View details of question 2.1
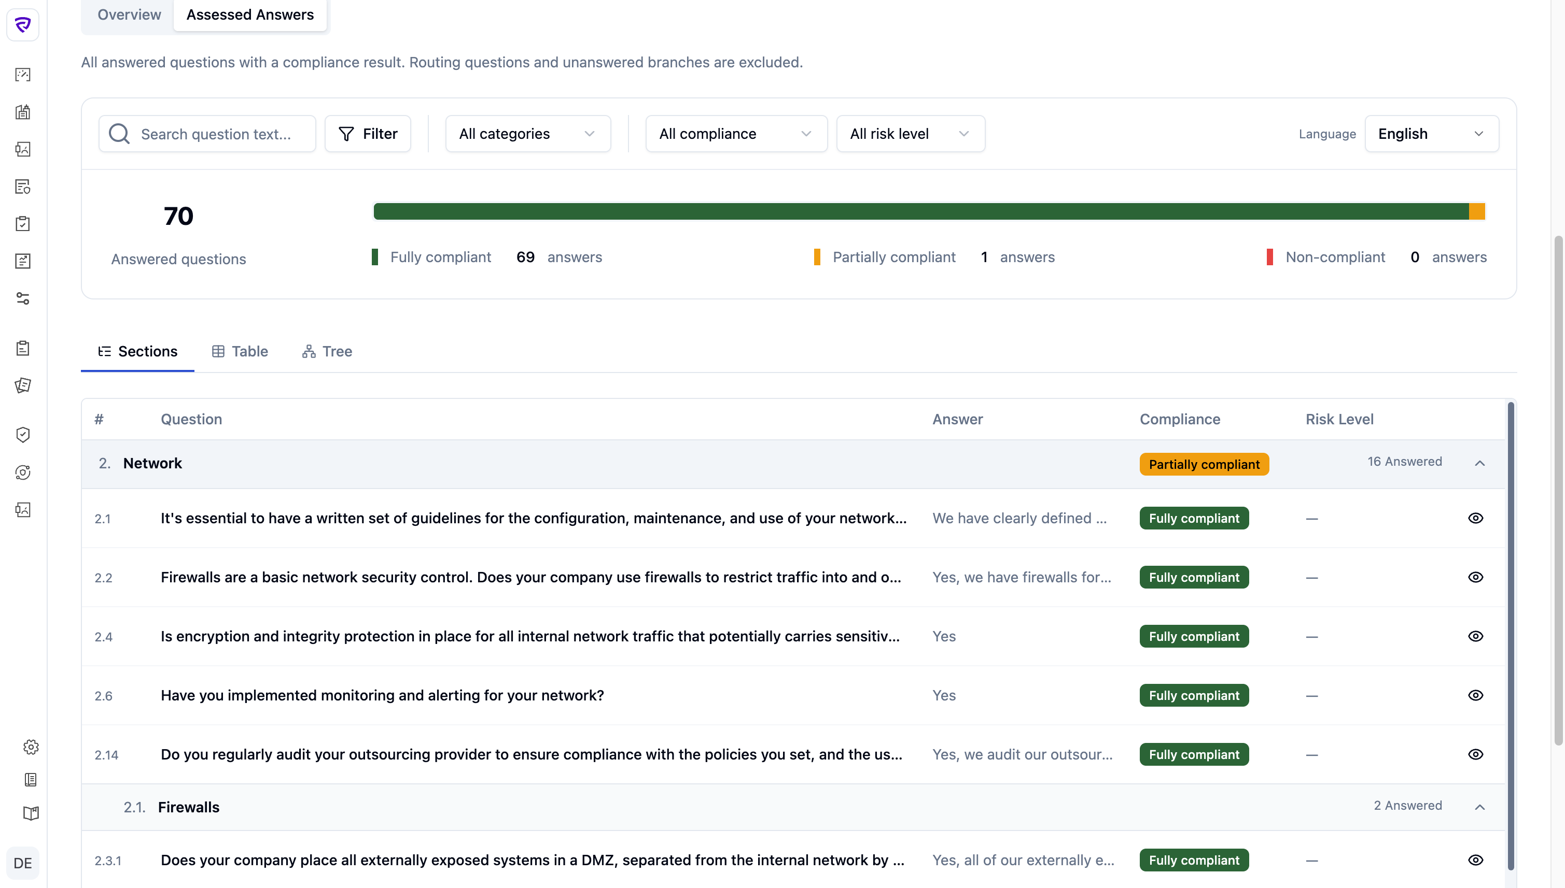 click(x=1475, y=519)
